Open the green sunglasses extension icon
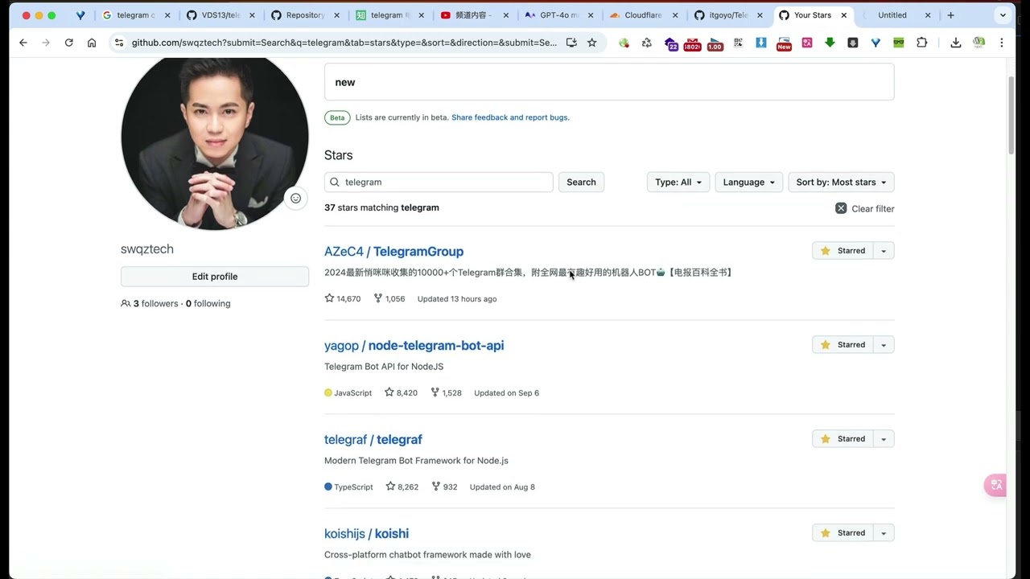Screen dimensions: 1030x579 pos(899,43)
